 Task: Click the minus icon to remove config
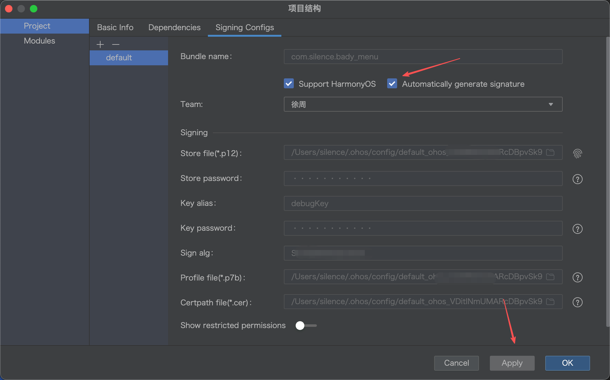(116, 44)
